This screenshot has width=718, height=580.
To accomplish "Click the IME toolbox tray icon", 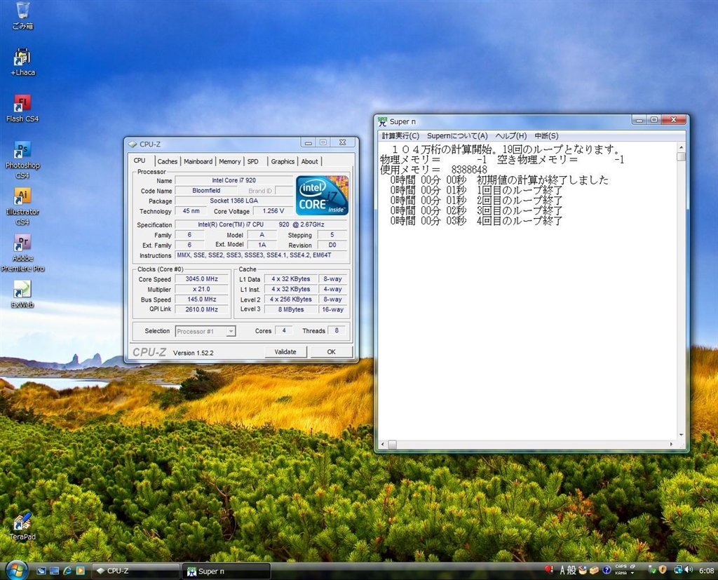I will point(595,570).
